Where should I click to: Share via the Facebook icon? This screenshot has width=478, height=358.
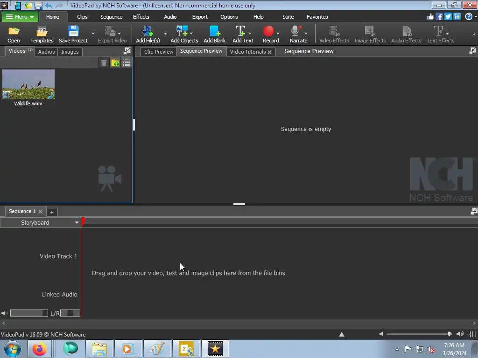coord(439,17)
